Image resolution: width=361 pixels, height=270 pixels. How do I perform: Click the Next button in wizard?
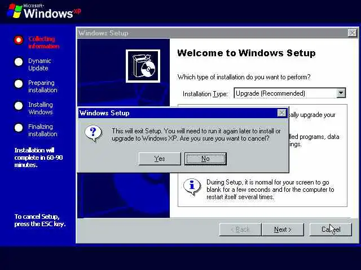[283, 229]
